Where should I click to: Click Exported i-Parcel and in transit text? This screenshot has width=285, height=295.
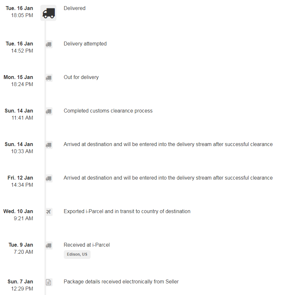(x=127, y=211)
